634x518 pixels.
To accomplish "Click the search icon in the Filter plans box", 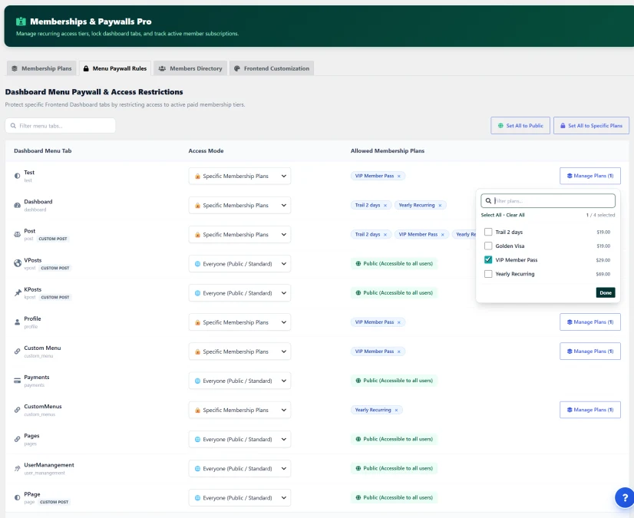I will click(488, 200).
